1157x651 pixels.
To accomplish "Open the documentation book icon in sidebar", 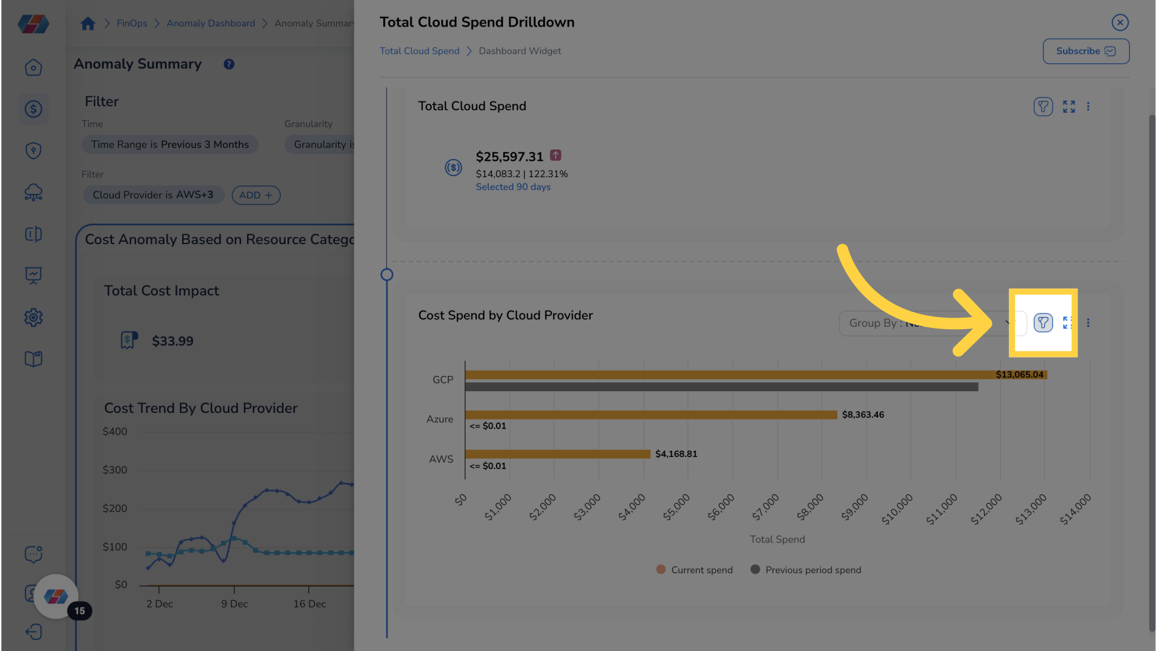I will (33, 359).
